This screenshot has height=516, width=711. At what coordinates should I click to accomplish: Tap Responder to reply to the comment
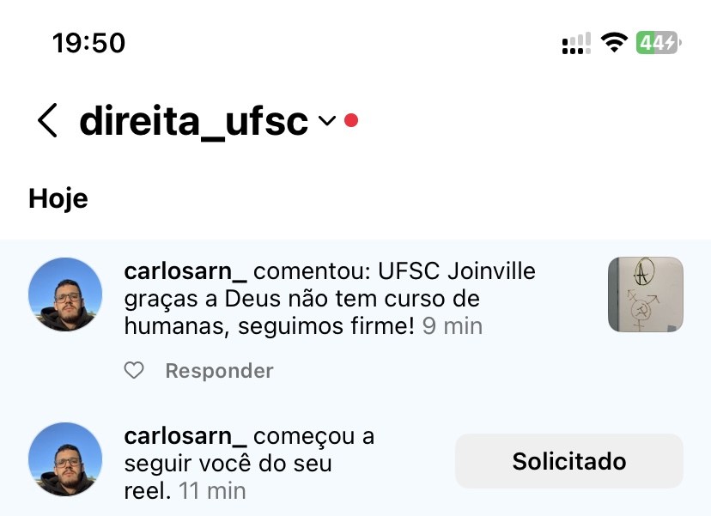click(219, 371)
